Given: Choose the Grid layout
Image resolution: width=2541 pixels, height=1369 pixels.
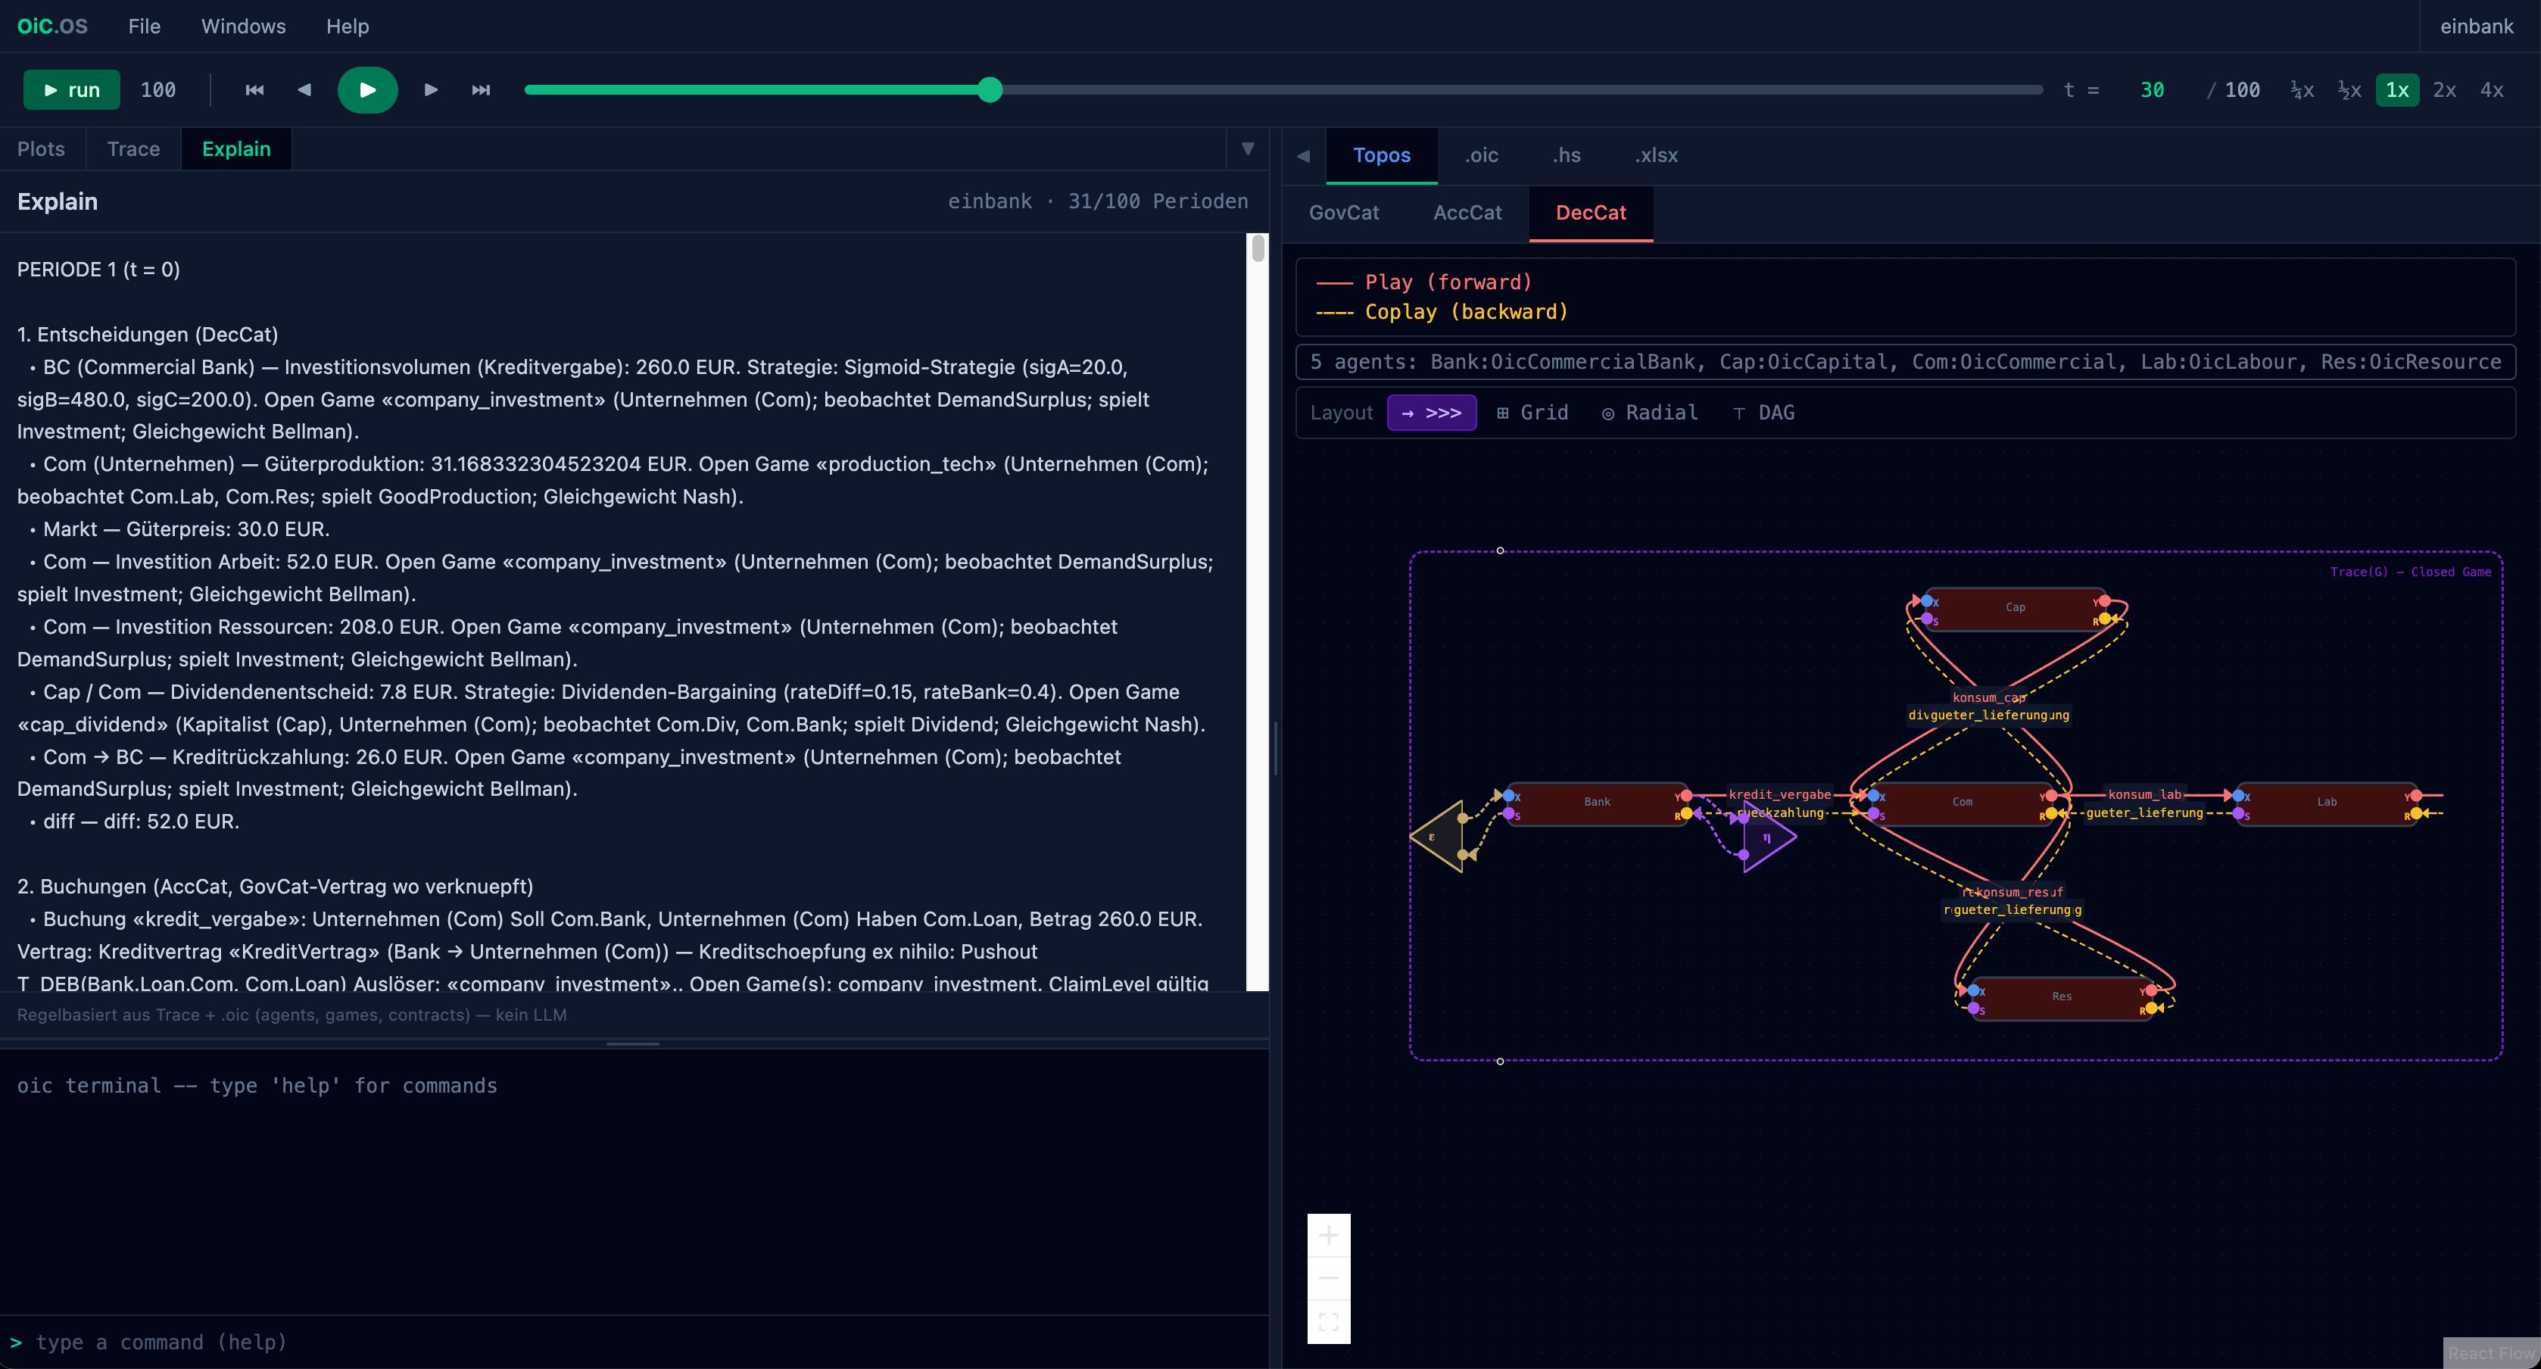Looking at the screenshot, I should click(x=1532, y=412).
